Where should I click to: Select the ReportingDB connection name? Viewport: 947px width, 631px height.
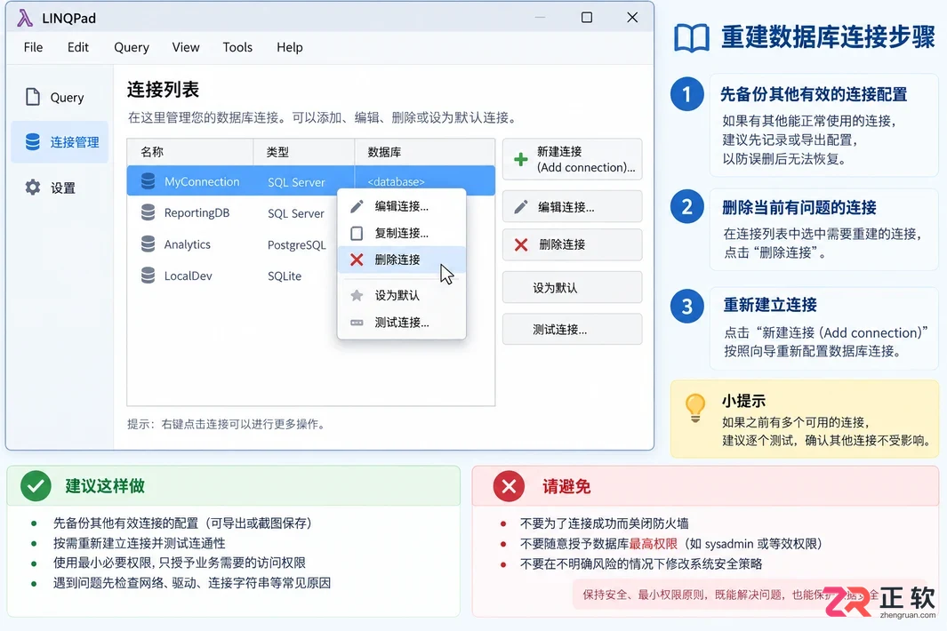(x=197, y=212)
